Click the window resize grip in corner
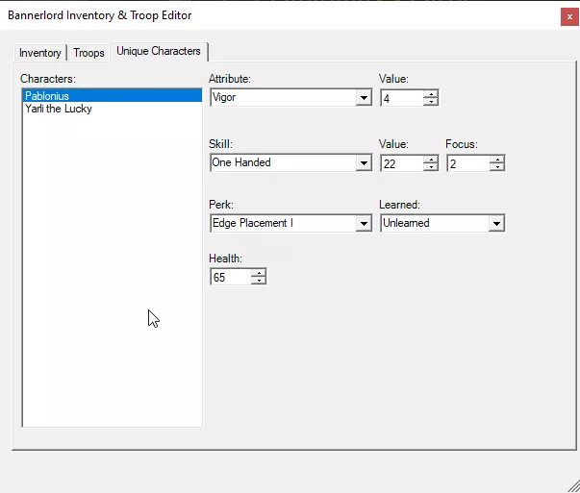This screenshot has width=580, height=493. [573, 486]
